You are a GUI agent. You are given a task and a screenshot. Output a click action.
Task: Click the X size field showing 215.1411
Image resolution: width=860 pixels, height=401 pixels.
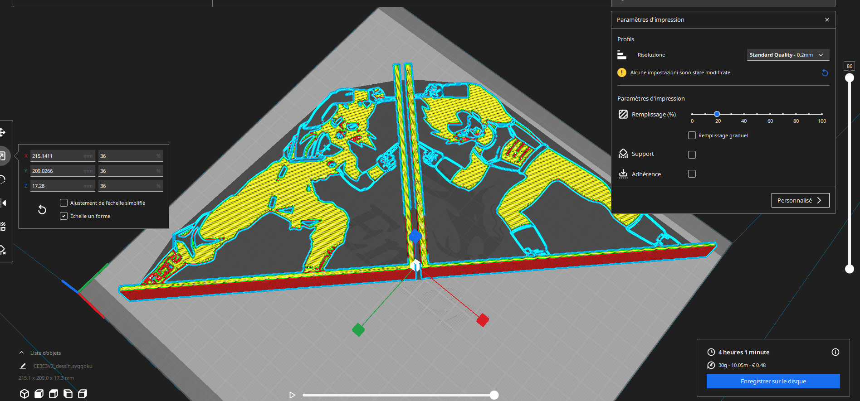(63, 156)
